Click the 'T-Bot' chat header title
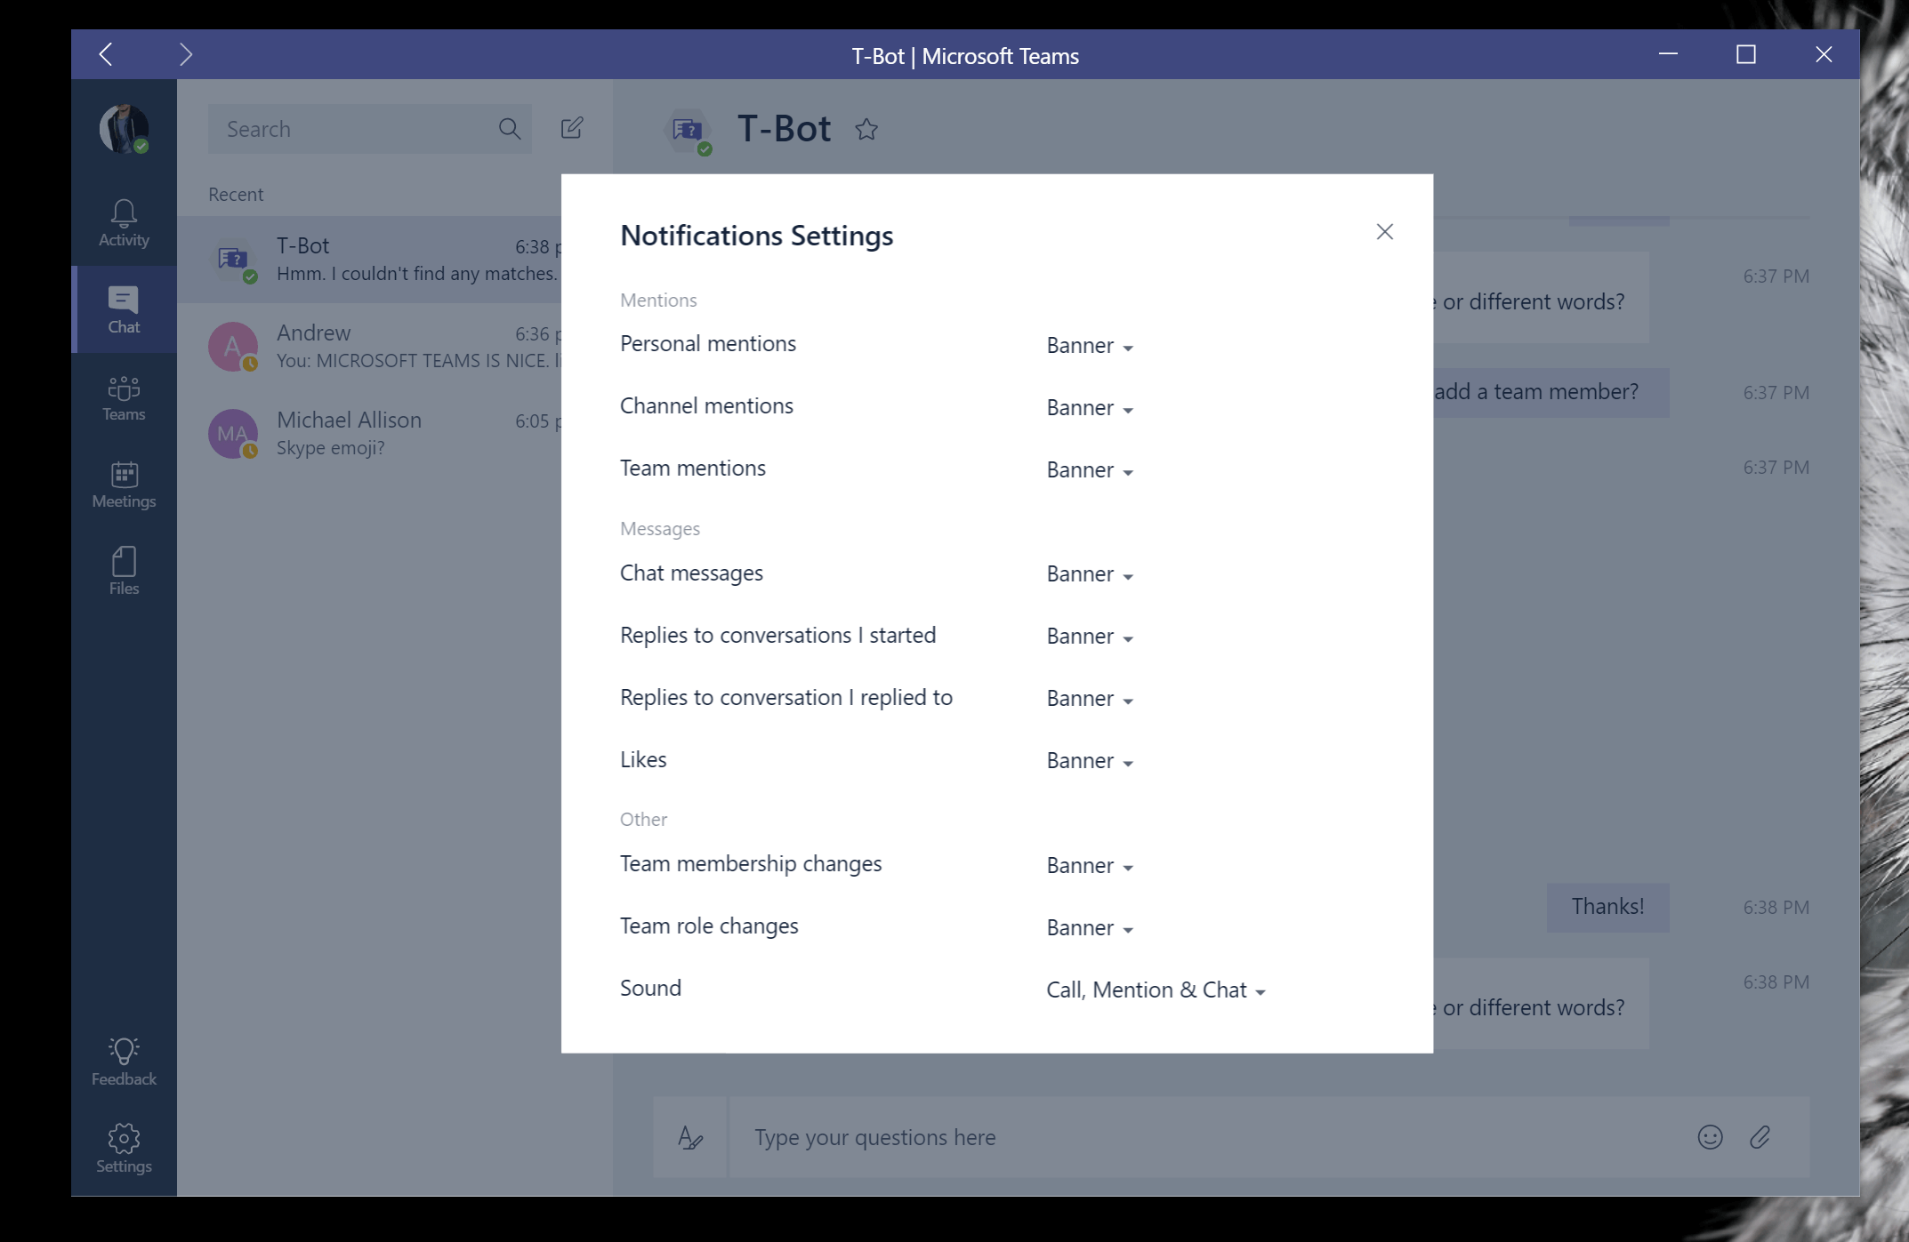Viewport: 1909px width, 1242px height. point(784,129)
